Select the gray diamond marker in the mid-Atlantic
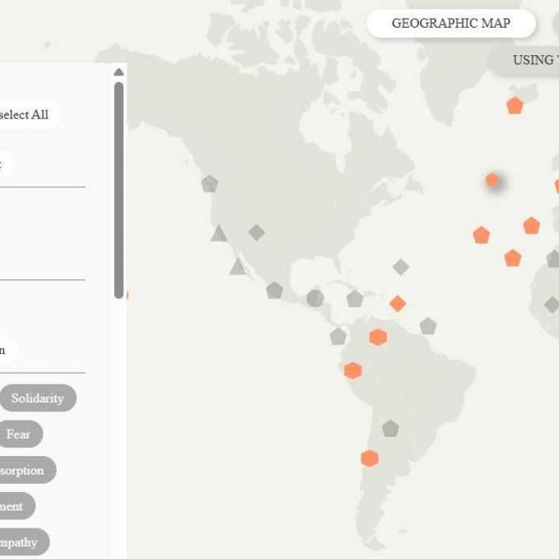The height and width of the screenshot is (559, 559). (x=401, y=267)
